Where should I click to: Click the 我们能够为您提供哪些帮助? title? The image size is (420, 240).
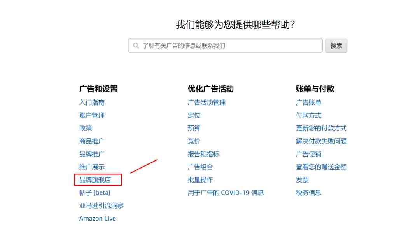click(235, 24)
